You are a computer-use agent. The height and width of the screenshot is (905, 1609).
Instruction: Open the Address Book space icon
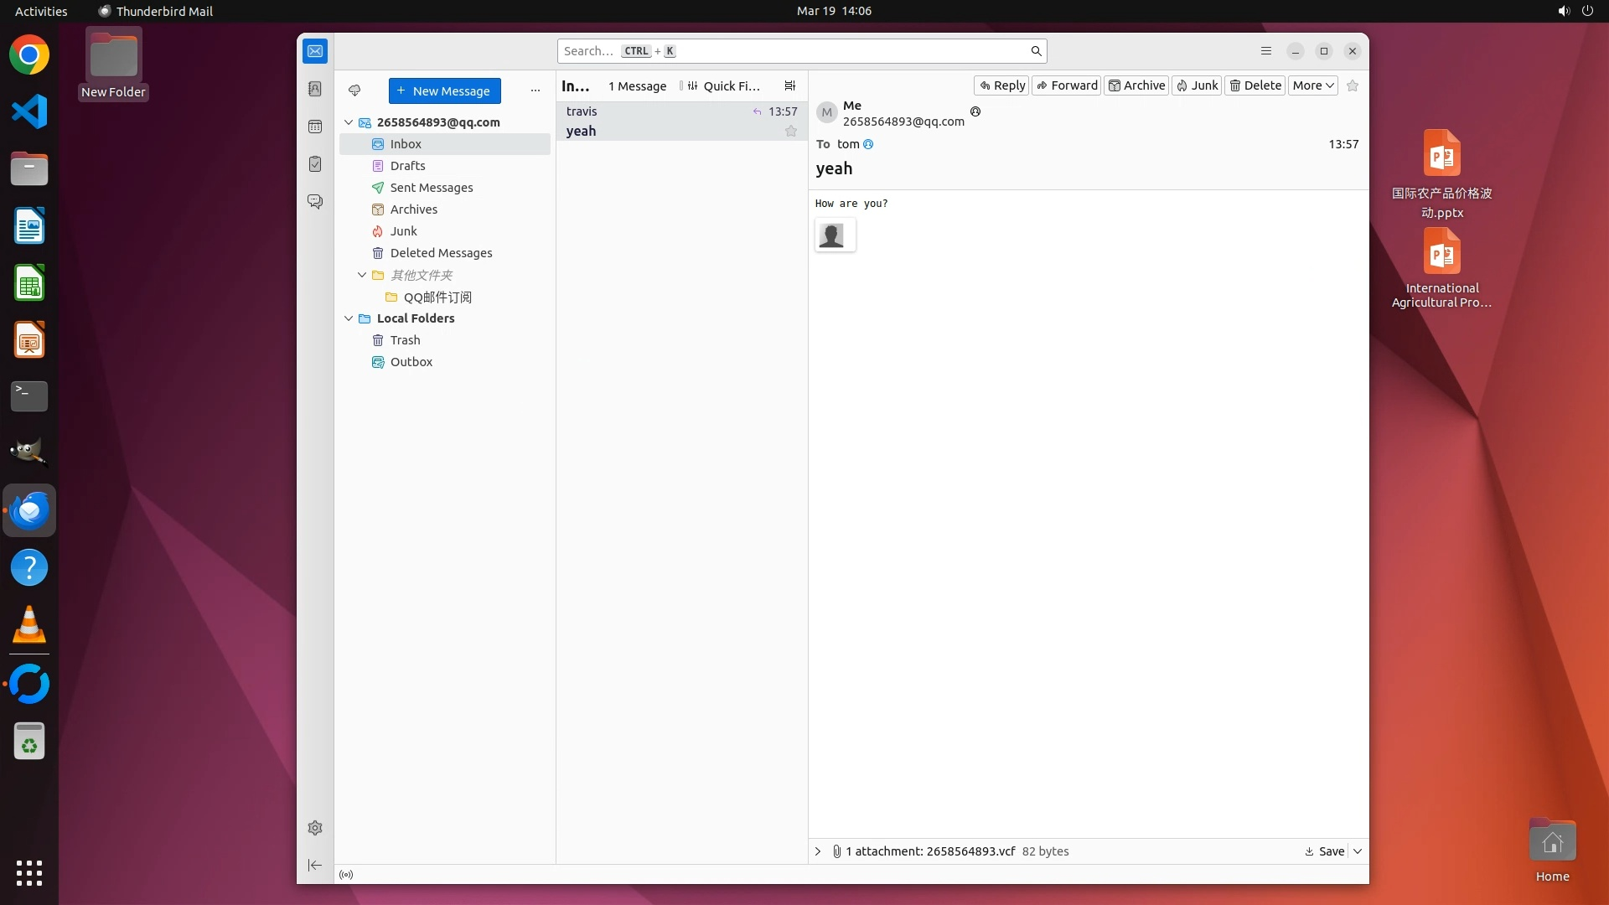coord(315,89)
